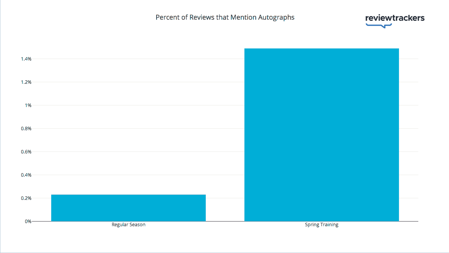Click the 0.6% y-axis tick label
Viewport: 449px width, 253px height.
26,152
